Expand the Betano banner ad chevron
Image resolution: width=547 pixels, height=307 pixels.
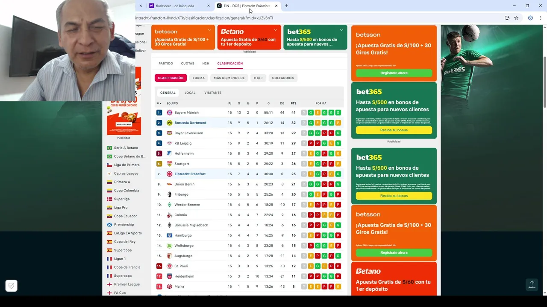coord(276,30)
